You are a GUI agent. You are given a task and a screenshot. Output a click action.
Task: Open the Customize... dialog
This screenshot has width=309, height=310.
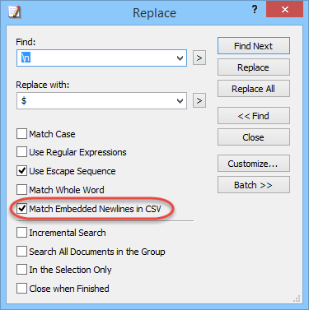click(254, 164)
